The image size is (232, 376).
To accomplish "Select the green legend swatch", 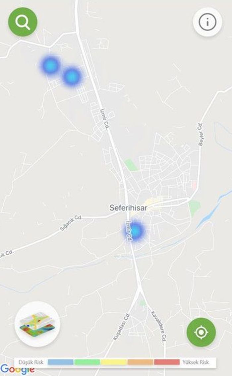I will click(87, 362).
